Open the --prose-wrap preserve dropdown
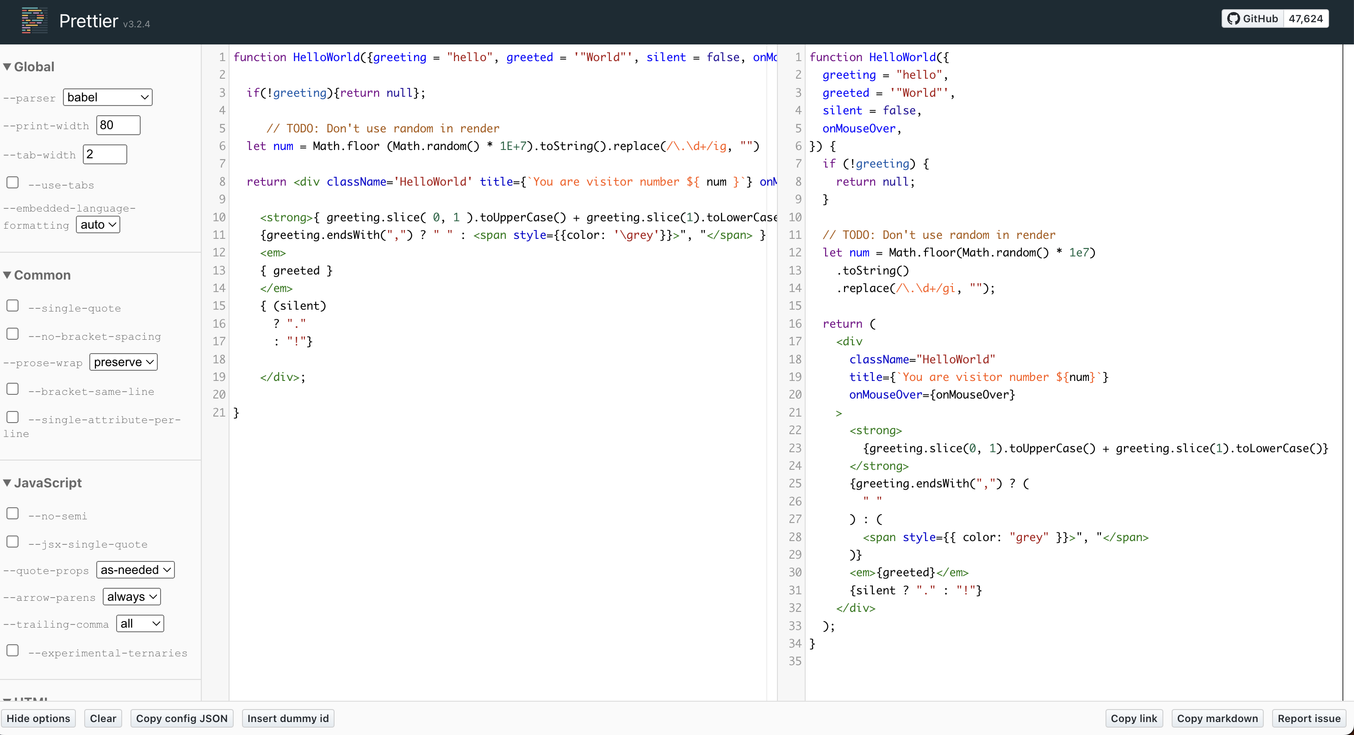Viewport: 1354px width, 735px height. (123, 362)
